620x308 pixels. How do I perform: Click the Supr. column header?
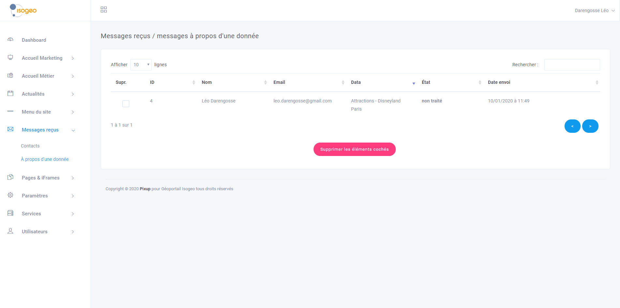[x=121, y=82]
